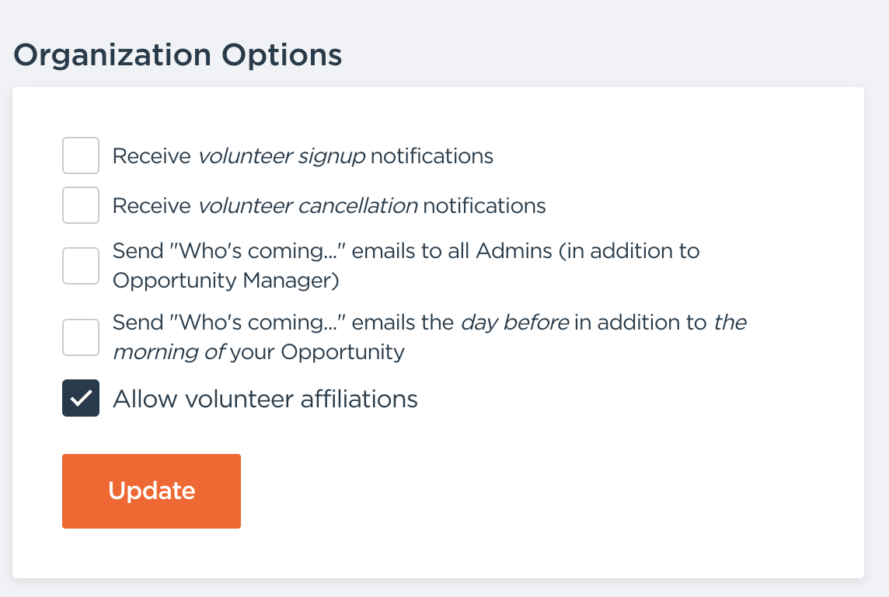Uncheck Allow volunteer affiliations checkbox
Image resolution: width=889 pixels, height=597 pixels.
coord(81,398)
